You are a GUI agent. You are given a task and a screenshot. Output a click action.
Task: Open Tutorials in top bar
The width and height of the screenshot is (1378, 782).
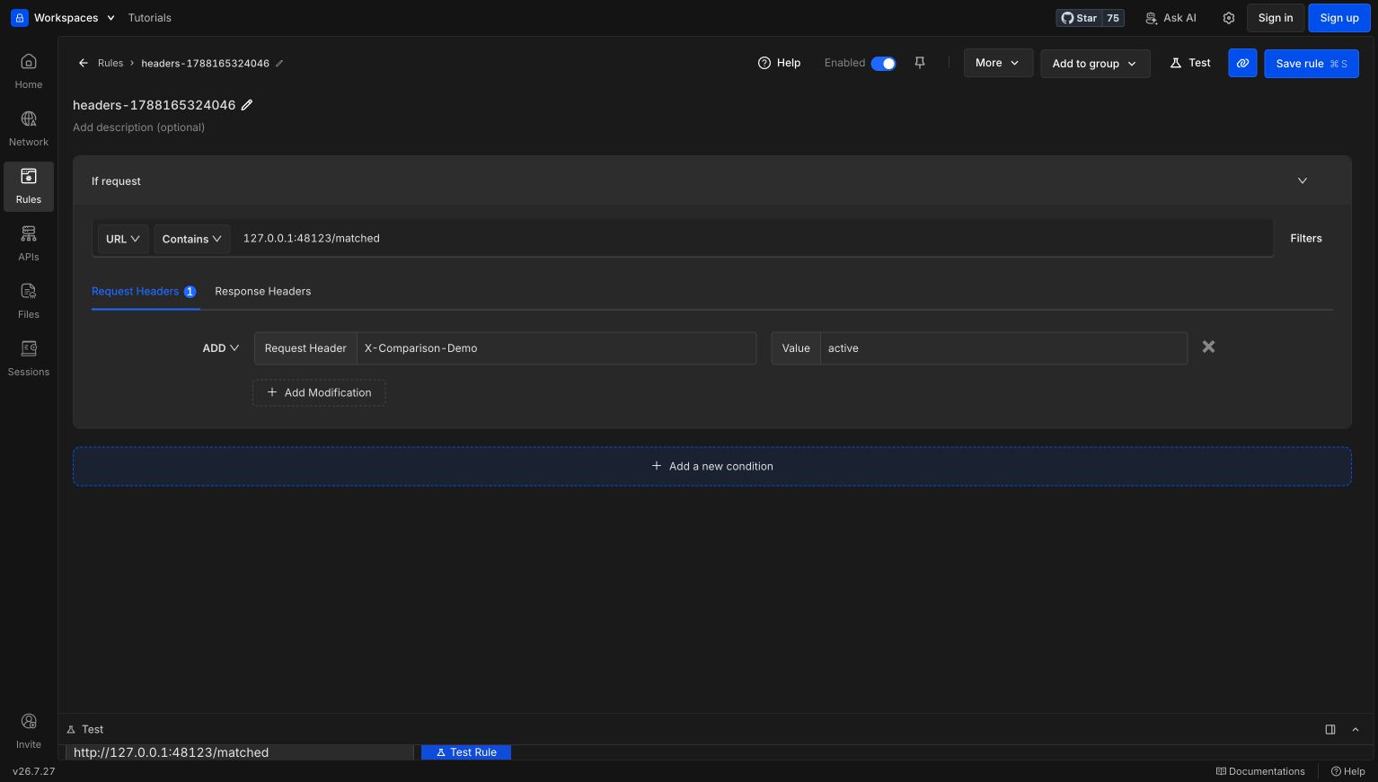(149, 18)
